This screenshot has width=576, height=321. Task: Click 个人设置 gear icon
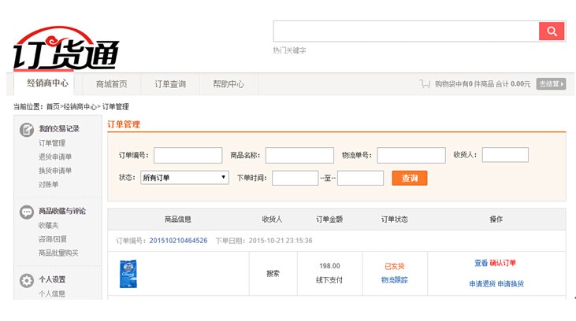point(26,280)
